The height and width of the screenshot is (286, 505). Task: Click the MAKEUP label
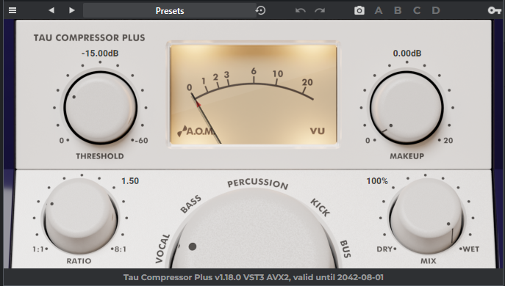point(407,156)
